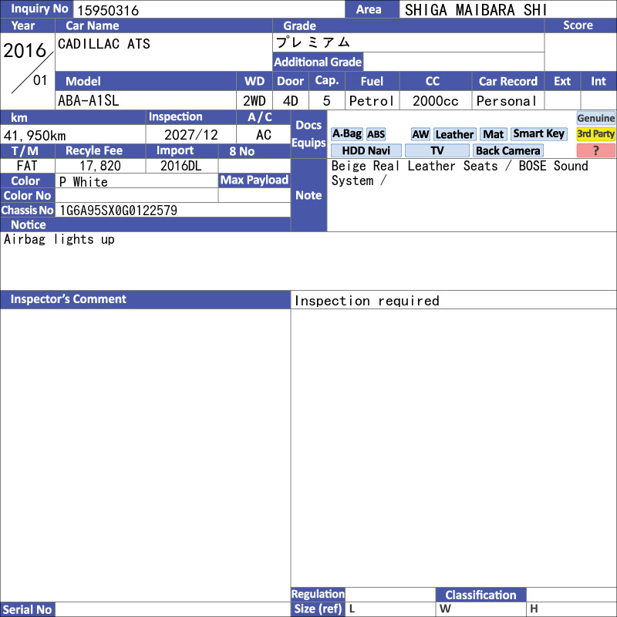Click the Classification field label
Screen dimensions: 617x617
480,595
